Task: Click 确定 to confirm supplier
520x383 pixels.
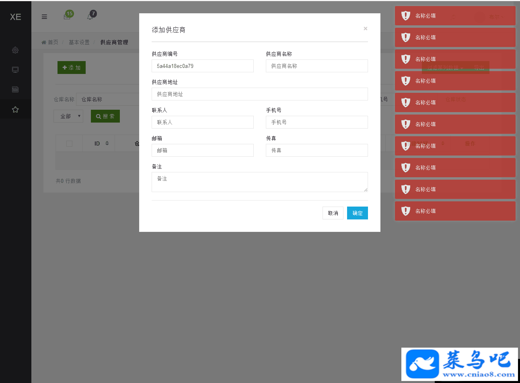Action: point(358,213)
